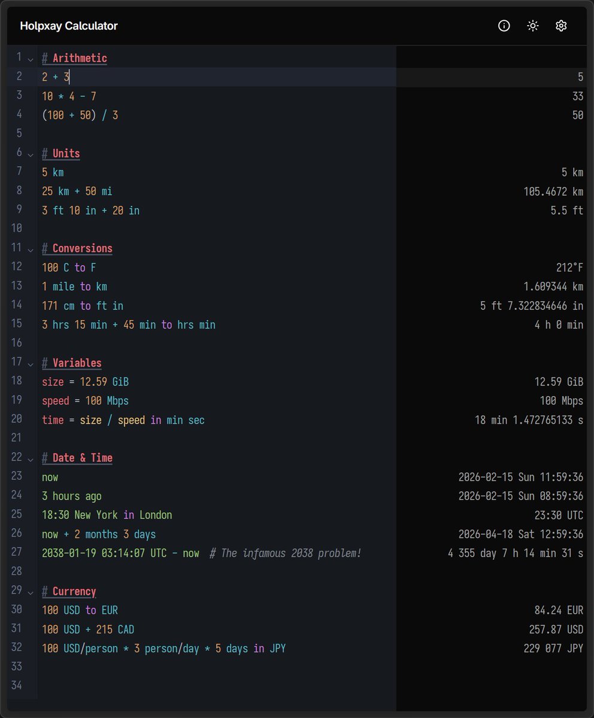Screen dimensions: 594x718
Task: Click result '229 077 JPY'
Action: pos(553,649)
